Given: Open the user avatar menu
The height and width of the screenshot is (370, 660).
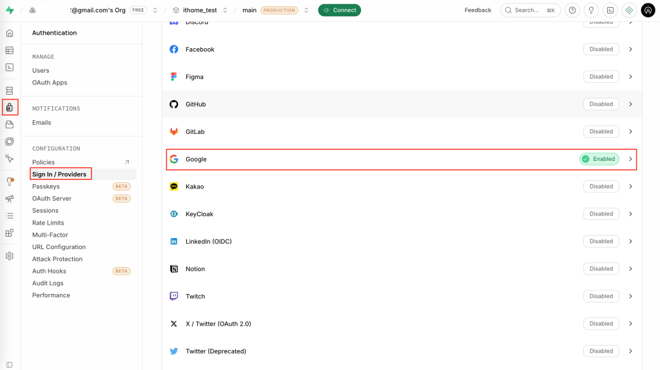Looking at the screenshot, I should click(648, 10).
